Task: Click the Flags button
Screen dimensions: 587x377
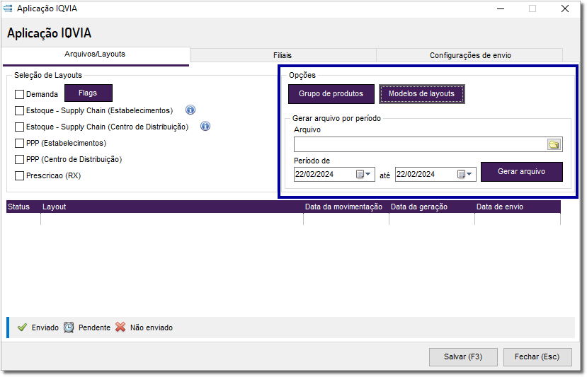Action: (89, 93)
